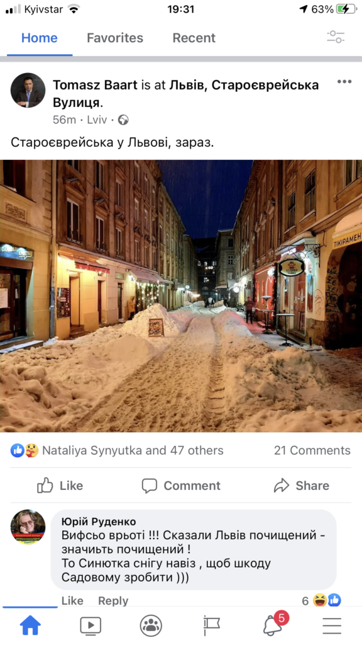This screenshot has height=645, width=362.
Task: Switch to the Recent tab
Action: (194, 38)
